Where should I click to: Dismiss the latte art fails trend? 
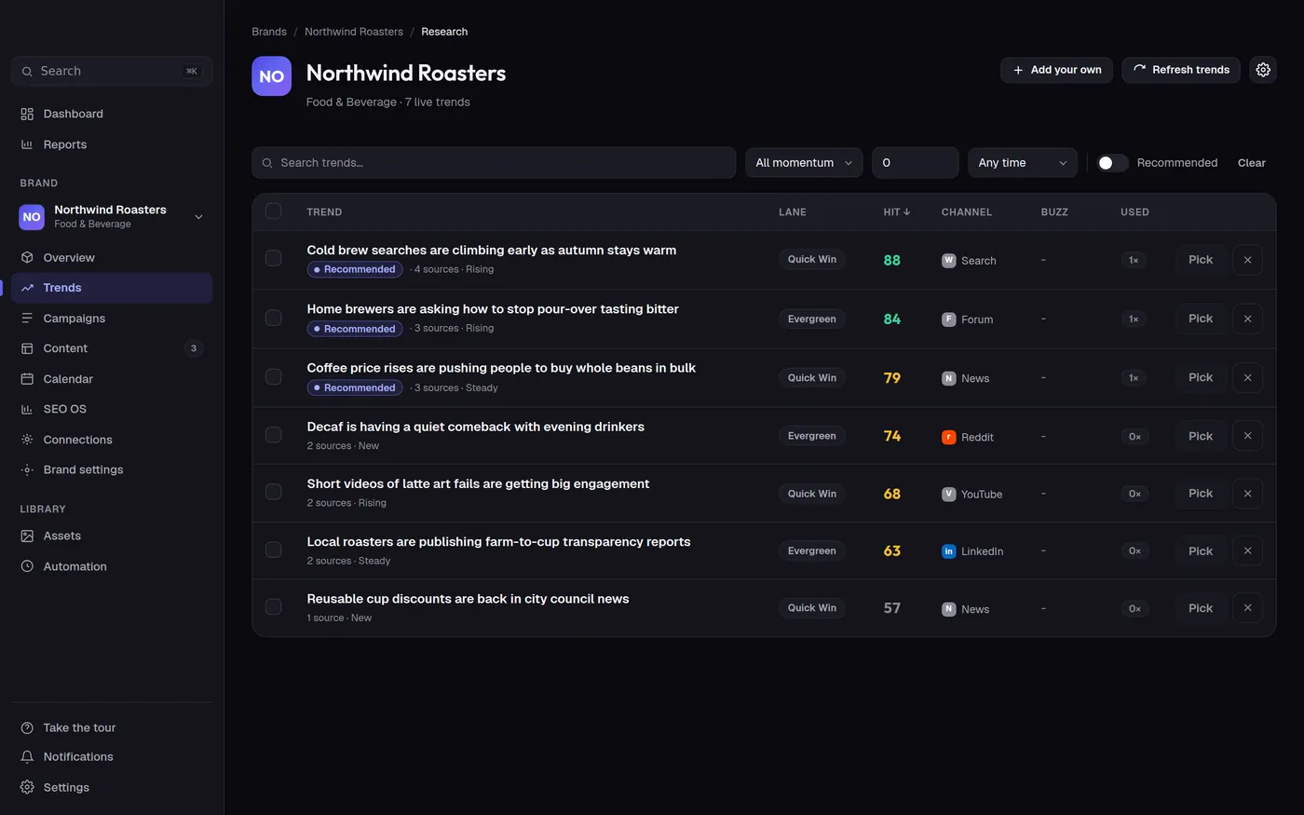pyautogui.click(x=1247, y=494)
